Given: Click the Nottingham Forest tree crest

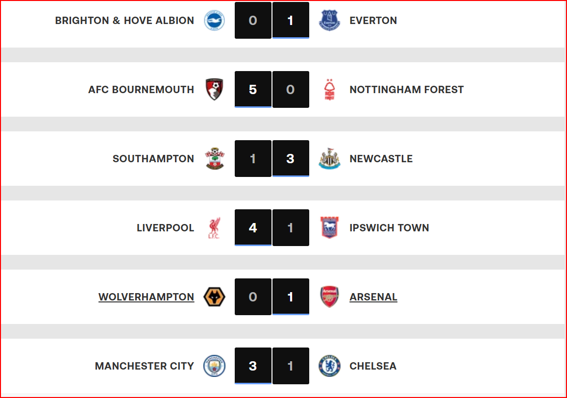Looking at the screenshot, I should coord(329,90).
